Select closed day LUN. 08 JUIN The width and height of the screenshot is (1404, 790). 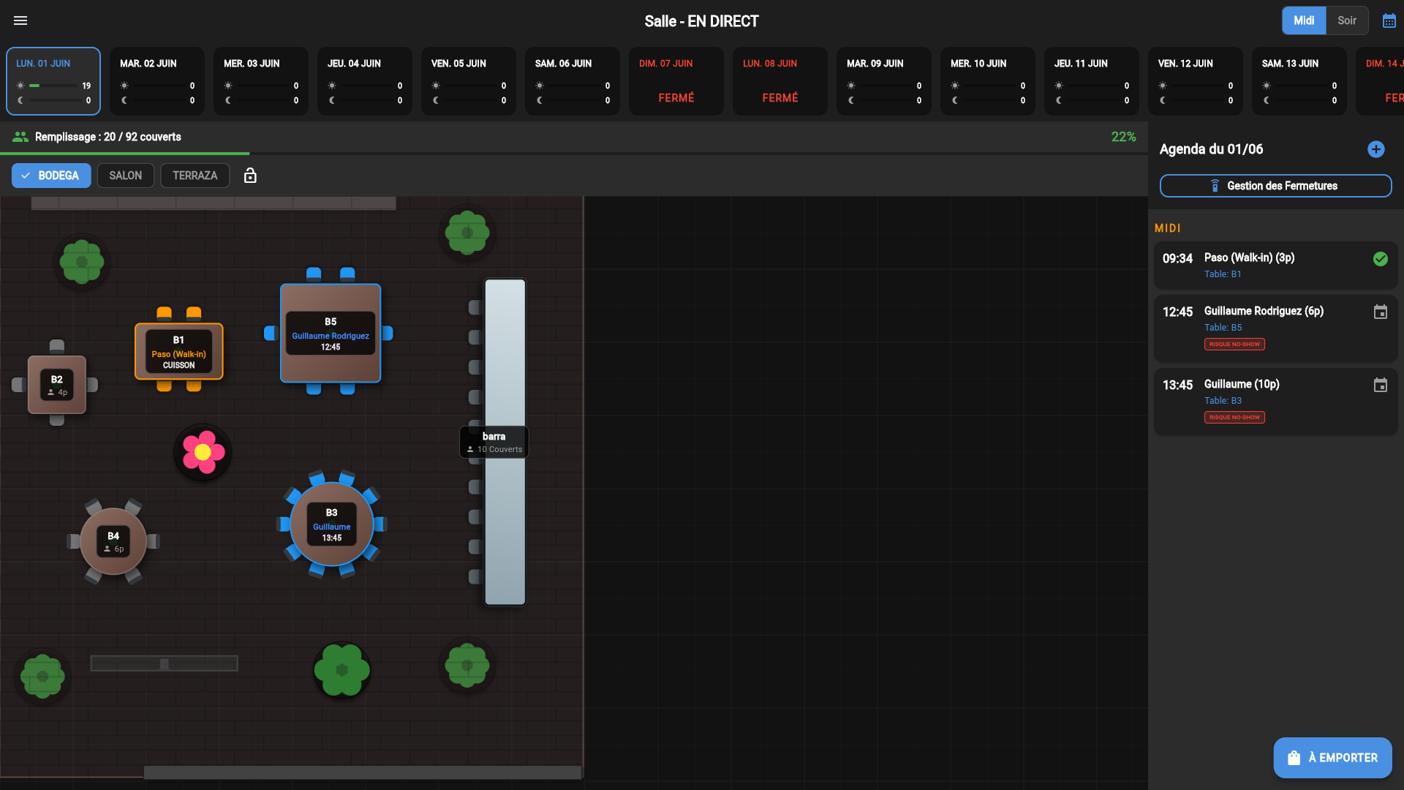tap(780, 81)
